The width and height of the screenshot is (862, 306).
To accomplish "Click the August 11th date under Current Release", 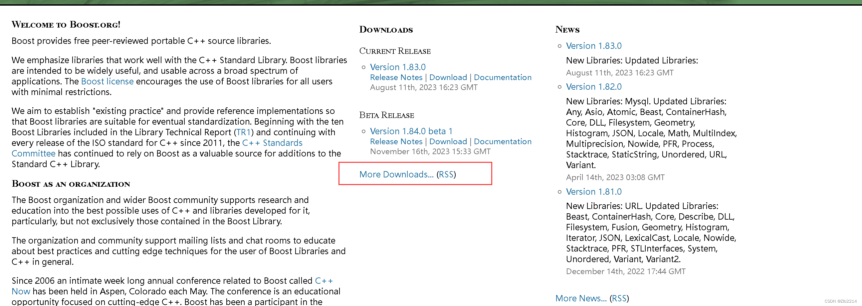I will click(424, 87).
